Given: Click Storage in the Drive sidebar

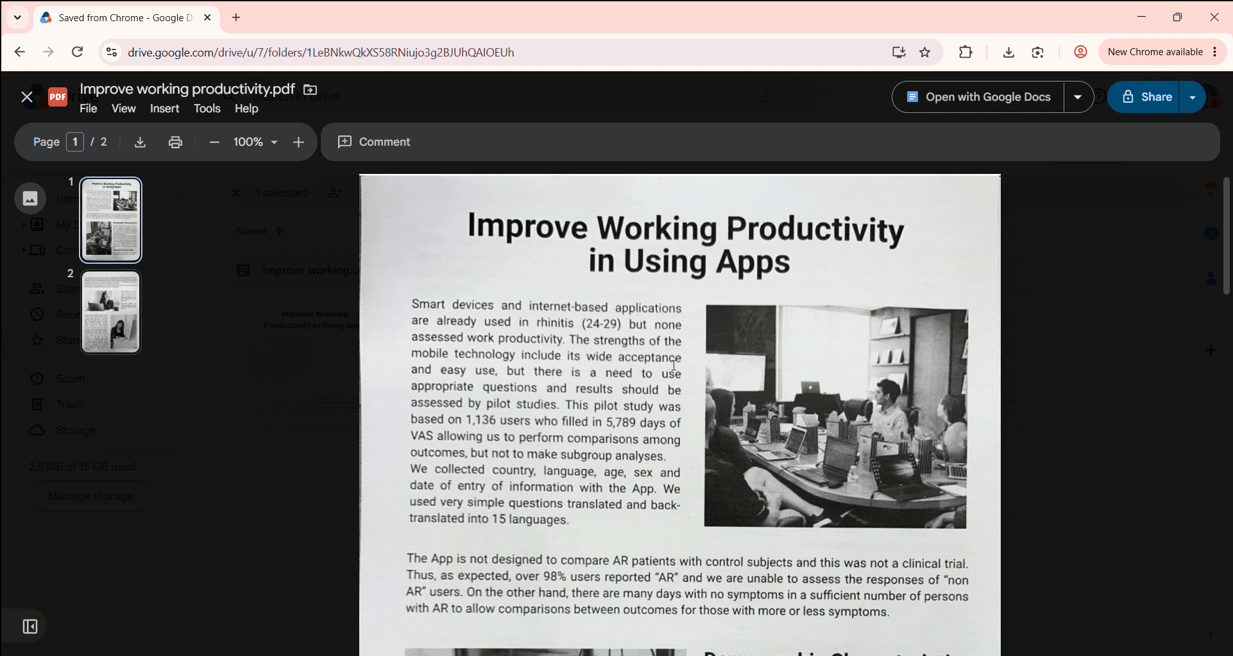Looking at the screenshot, I should click(75, 430).
